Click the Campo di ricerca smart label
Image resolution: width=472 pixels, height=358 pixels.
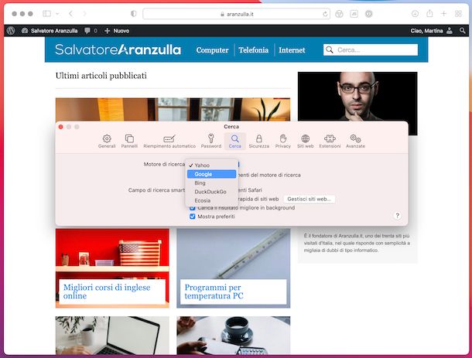[156, 190]
